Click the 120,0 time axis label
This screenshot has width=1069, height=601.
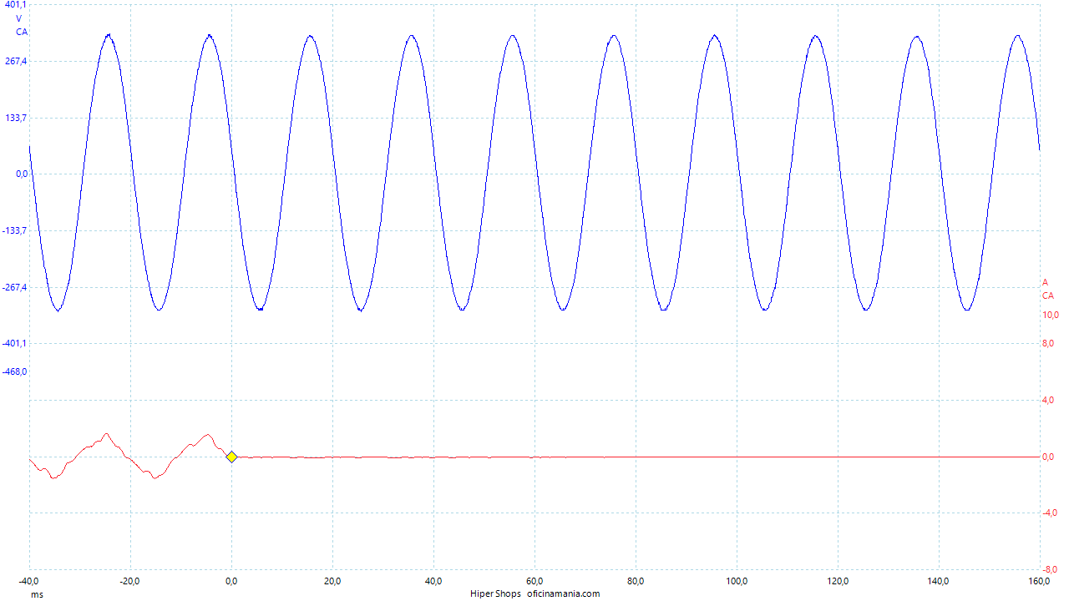[838, 581]
